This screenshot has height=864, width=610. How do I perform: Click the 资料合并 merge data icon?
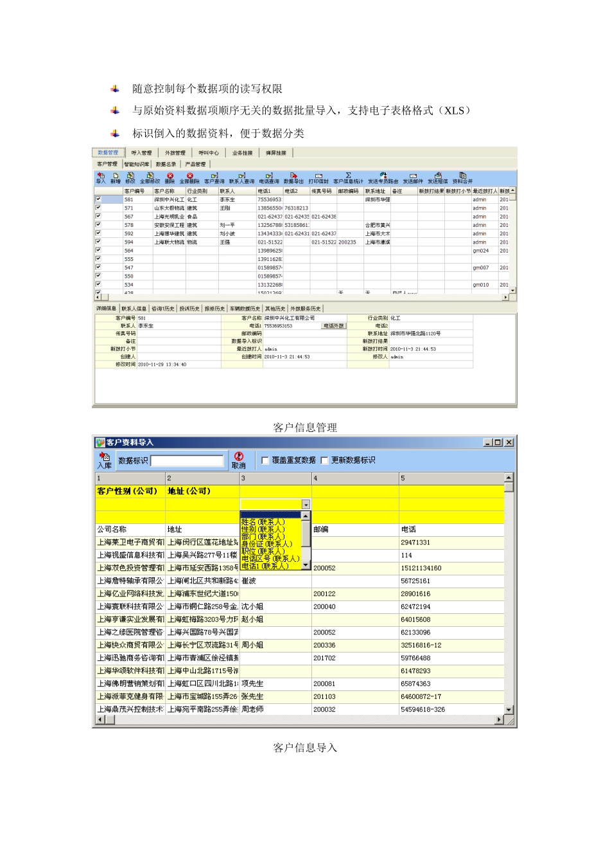tap(462, 178)
